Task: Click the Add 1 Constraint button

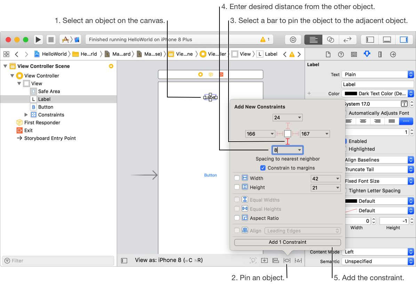Action: [288, 242]
